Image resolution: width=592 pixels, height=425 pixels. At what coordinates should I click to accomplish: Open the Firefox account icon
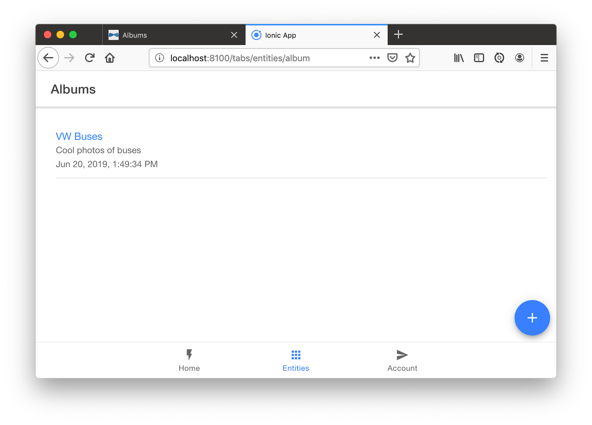pos(519,58)
